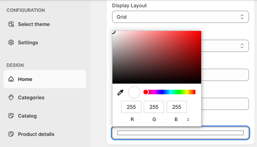Click the saturation brightness color gradient area
Screen dimensions: 257x147
pyautogui.click(x=157, y=57)
